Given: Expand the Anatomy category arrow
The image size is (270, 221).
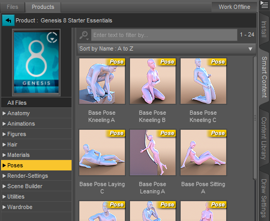Looking at the screenshot, I should (4, 113).
